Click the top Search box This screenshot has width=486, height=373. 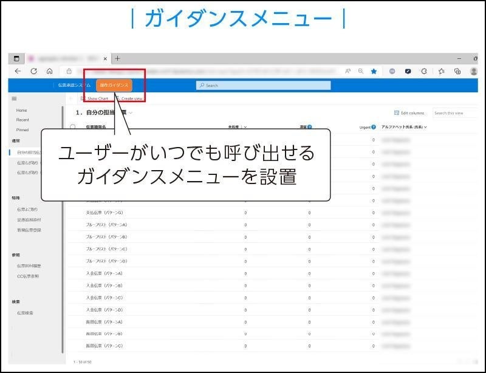coord(264,85)
